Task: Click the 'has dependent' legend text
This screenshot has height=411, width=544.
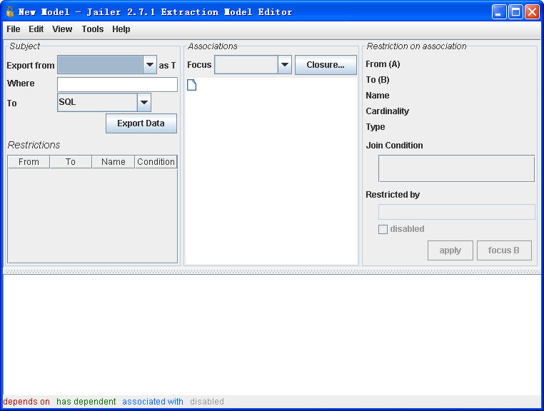Action: tap(86, 402)
